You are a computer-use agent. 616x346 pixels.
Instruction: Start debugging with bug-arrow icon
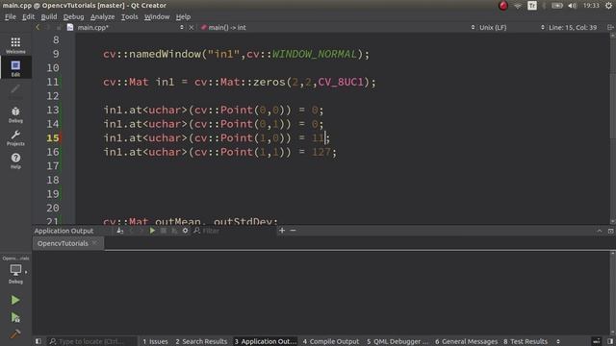tap(15, 317)
